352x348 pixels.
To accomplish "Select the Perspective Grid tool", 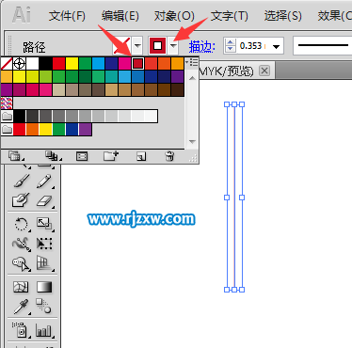I will tap(44, 263).
